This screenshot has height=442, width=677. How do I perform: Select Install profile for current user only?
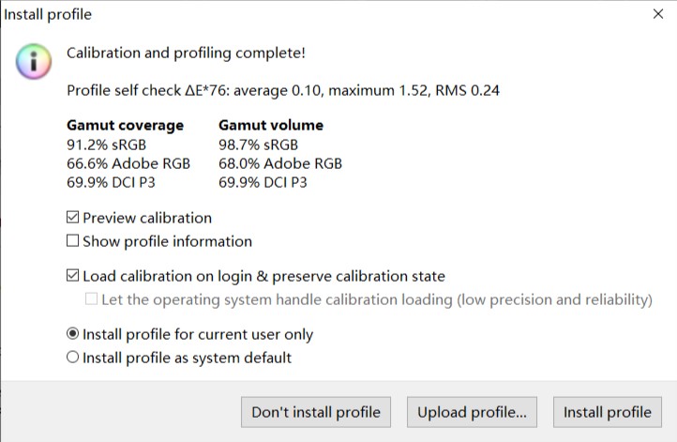pyautogui.click(x=73, y=334)
